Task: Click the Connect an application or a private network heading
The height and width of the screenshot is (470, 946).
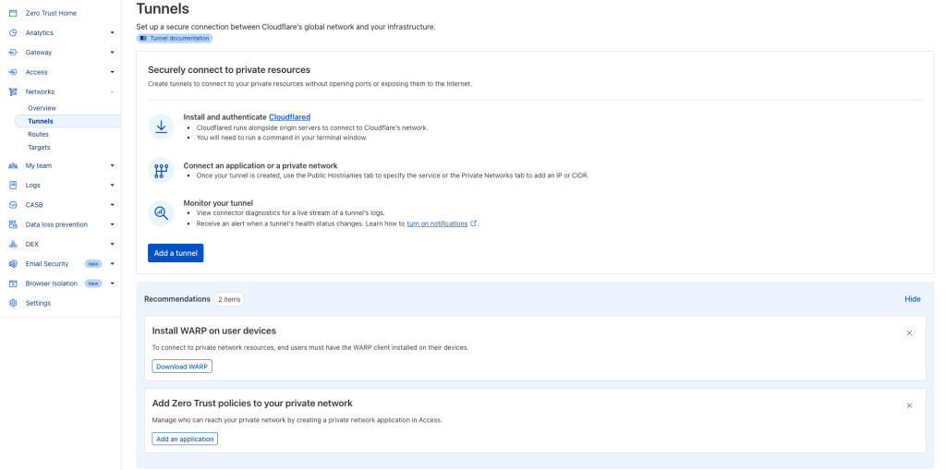Action: click(x=261, y=165)
